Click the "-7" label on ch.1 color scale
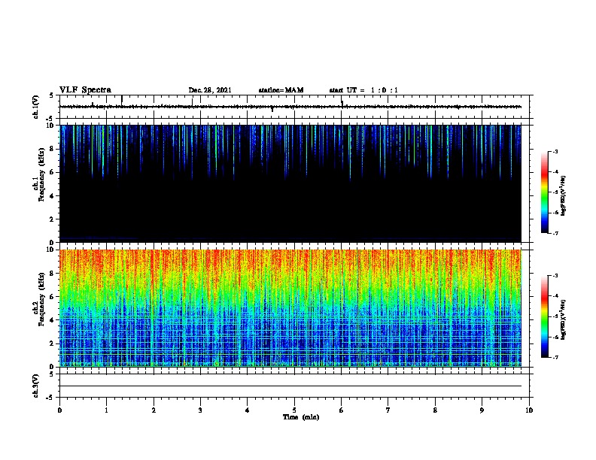 coord(555,233)
